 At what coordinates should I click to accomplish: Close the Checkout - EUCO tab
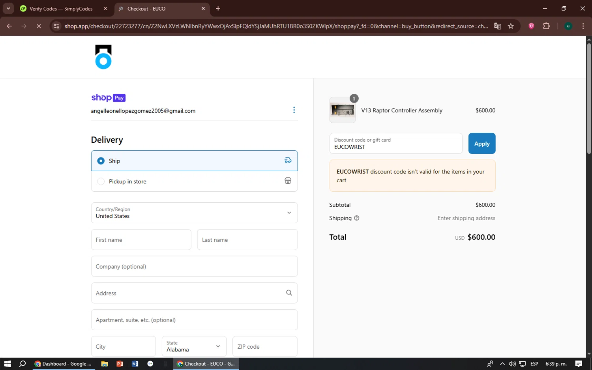[203, 8]
